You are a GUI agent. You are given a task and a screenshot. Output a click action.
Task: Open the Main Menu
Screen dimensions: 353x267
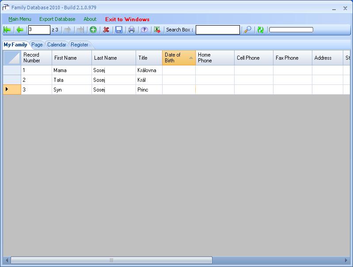pos(20,19)
